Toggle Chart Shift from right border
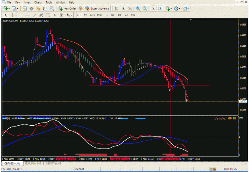The image size is (249, 172). point(160,9)
